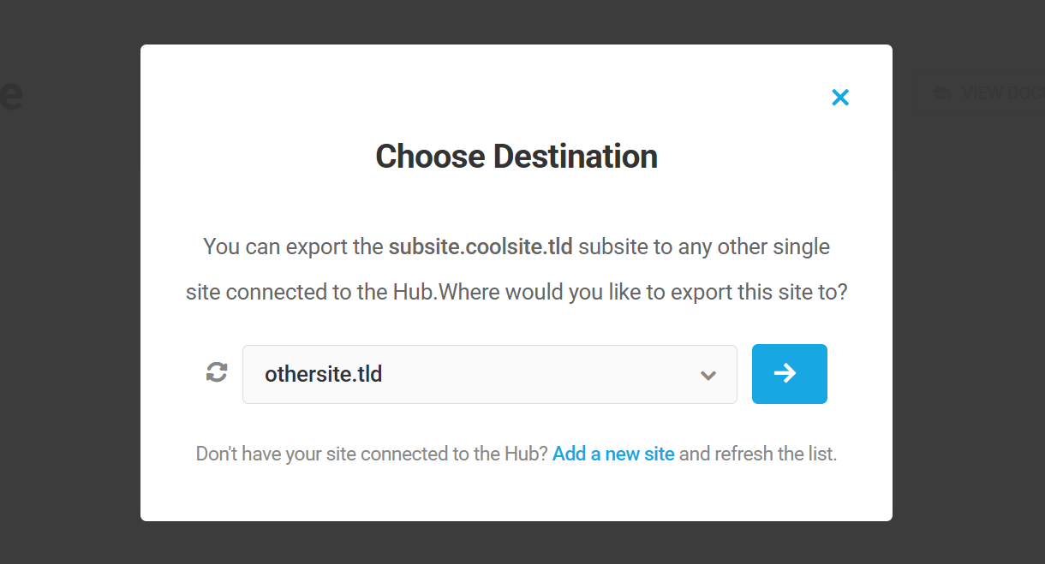
Task: Click the Choose Destination title
Action: tap(516, 156)
